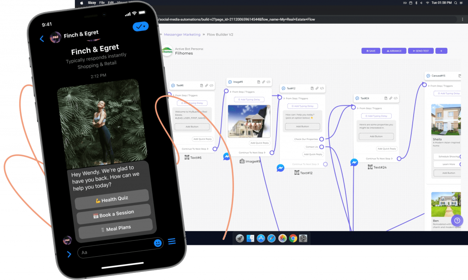
Task: Open the code icon on Text#12 node header
Action: (x=322, y=88)
